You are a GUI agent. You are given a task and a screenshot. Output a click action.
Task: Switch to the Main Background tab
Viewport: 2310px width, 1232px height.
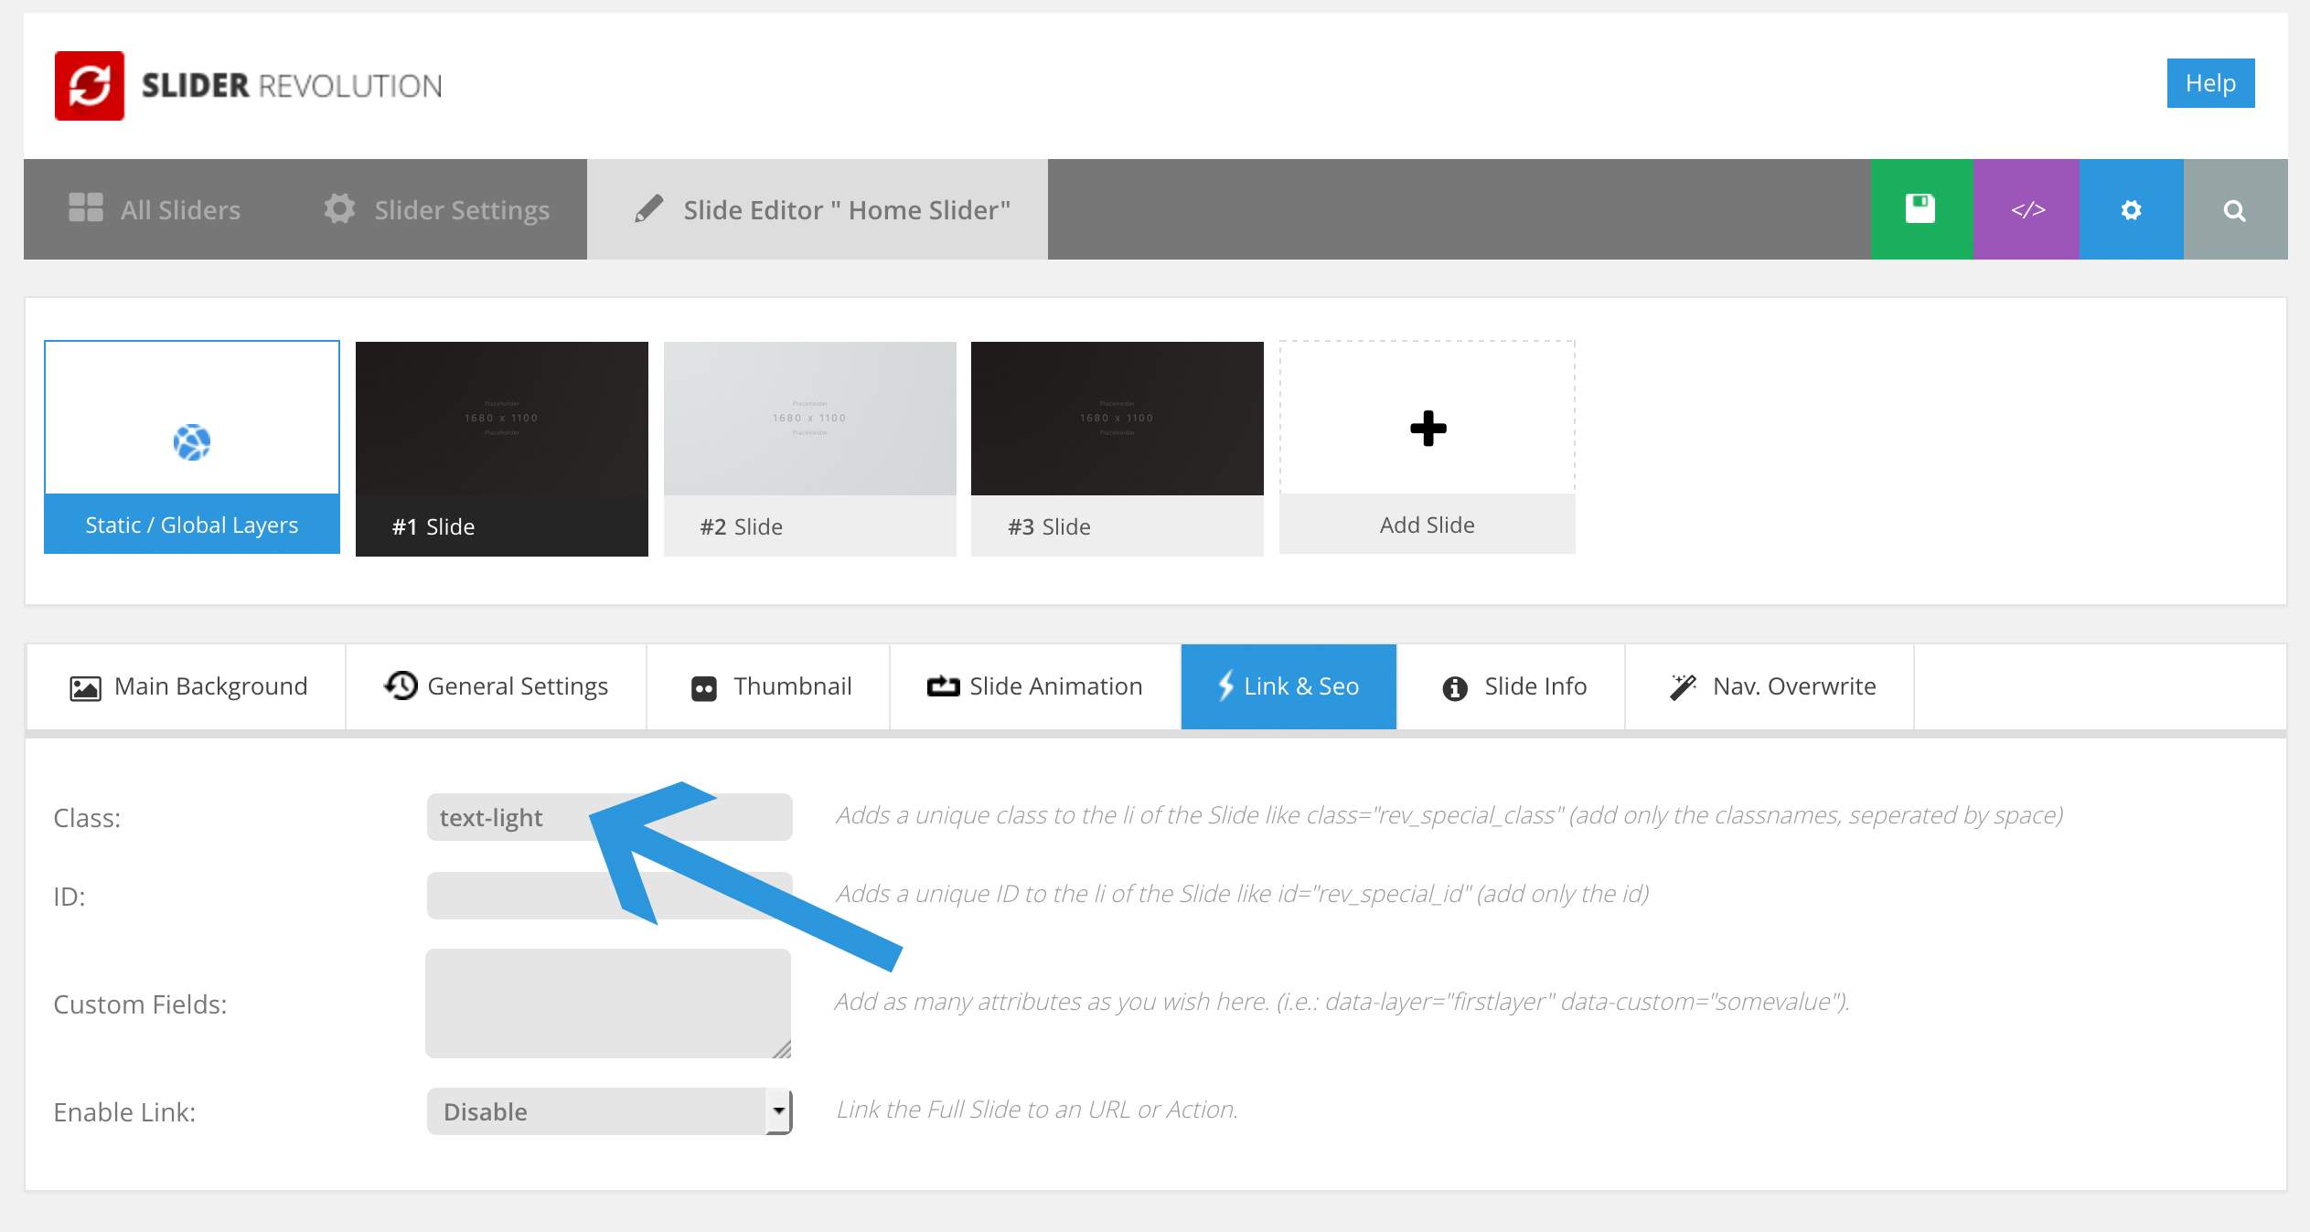pyautogui.click(x=187, y=686)
